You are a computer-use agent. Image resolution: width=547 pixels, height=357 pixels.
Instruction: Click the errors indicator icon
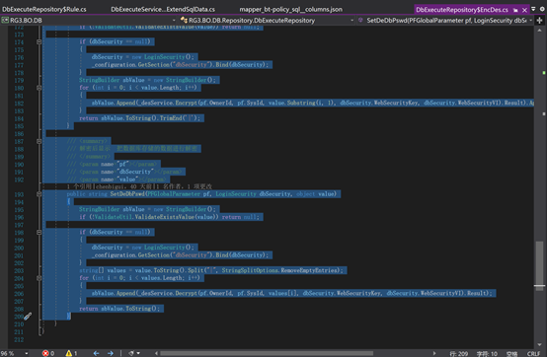(x=45, y=353)
